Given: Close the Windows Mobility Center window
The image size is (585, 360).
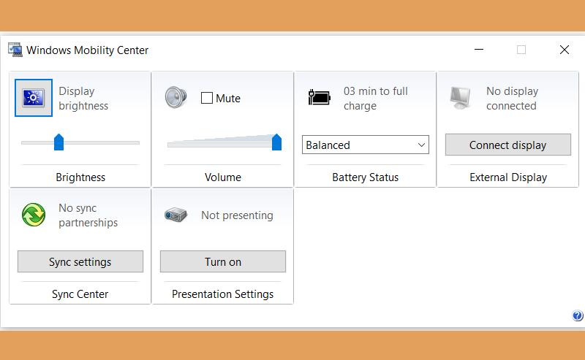Looking at the screenshot, I should click(x=565, y=50).
